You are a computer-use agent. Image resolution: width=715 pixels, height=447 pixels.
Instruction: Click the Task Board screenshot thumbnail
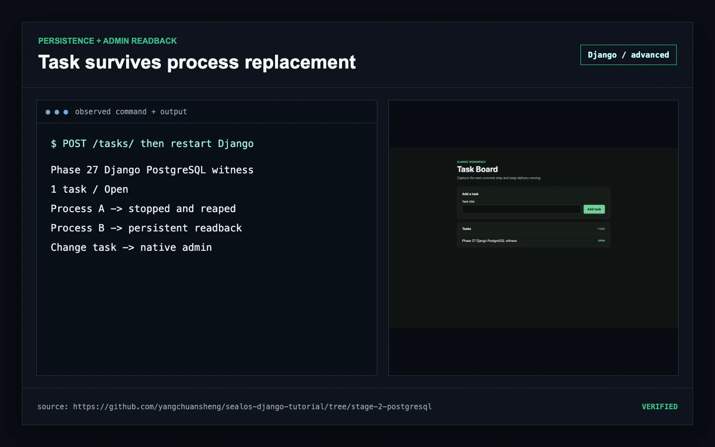[x=533, y=238]
